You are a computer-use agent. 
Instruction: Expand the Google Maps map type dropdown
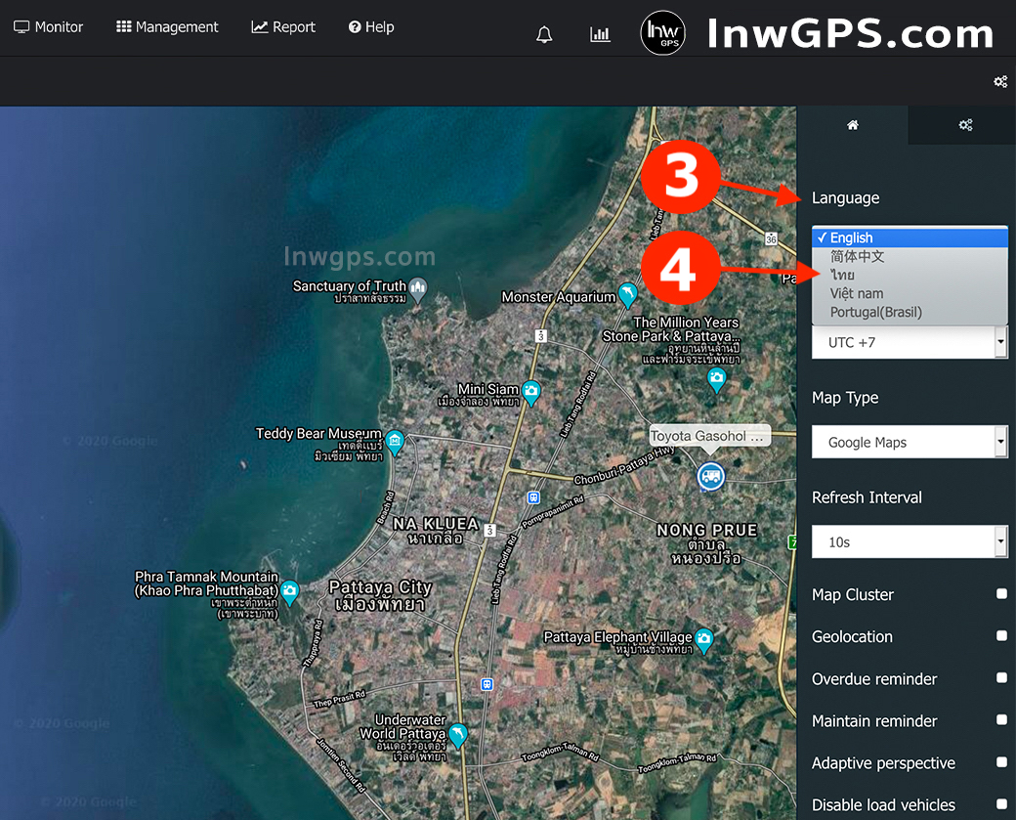pos(909,442)
